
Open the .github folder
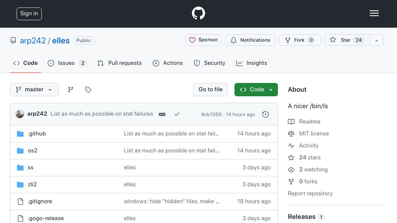[37, 133]
